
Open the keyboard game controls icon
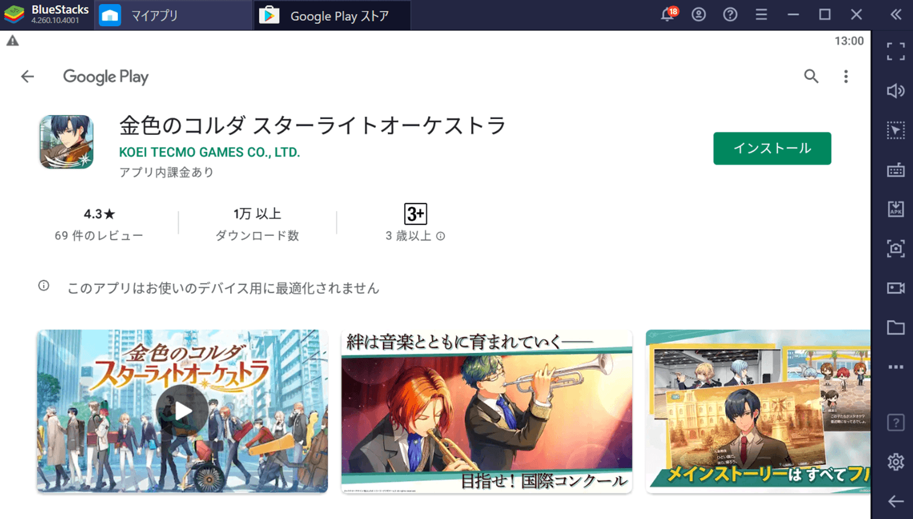tap(895, 170)
